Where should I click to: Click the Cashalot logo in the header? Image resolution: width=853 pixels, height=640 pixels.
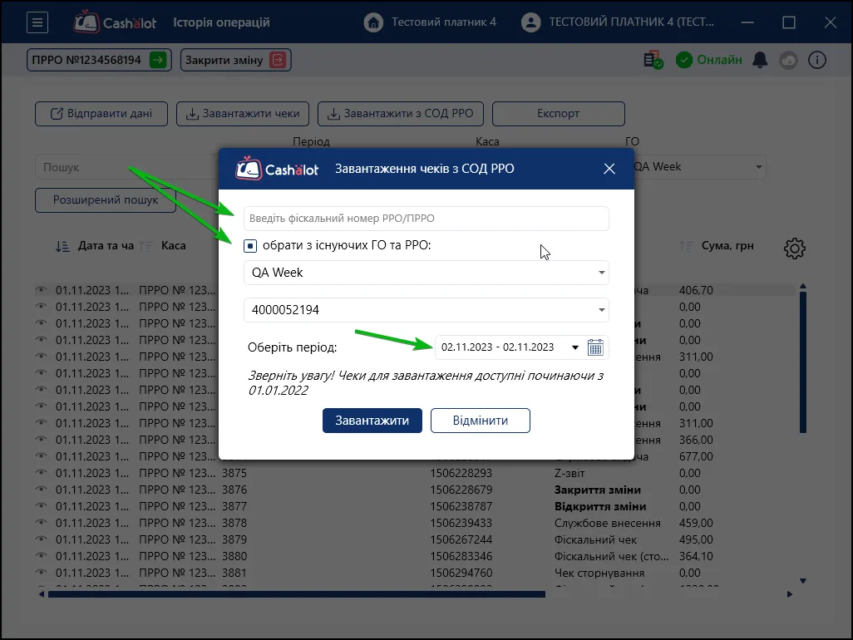pos(115,22)
